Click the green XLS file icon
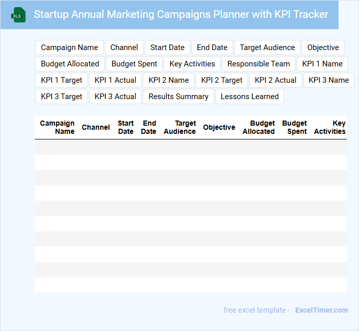This screenshot has height=331, width=359. coord(19,15)
